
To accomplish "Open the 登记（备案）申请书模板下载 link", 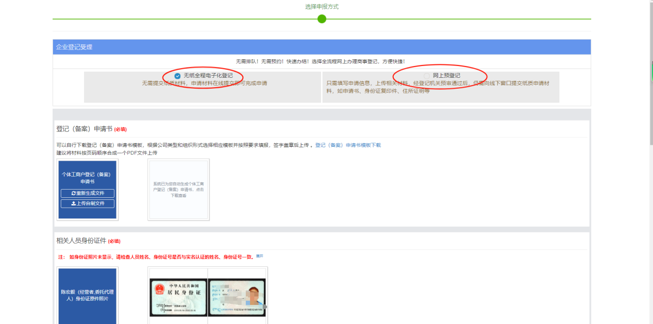I will coord(348,145).
